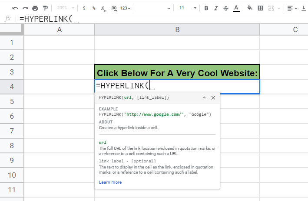
Task: Select row 10 header
Action: [12, 175]
